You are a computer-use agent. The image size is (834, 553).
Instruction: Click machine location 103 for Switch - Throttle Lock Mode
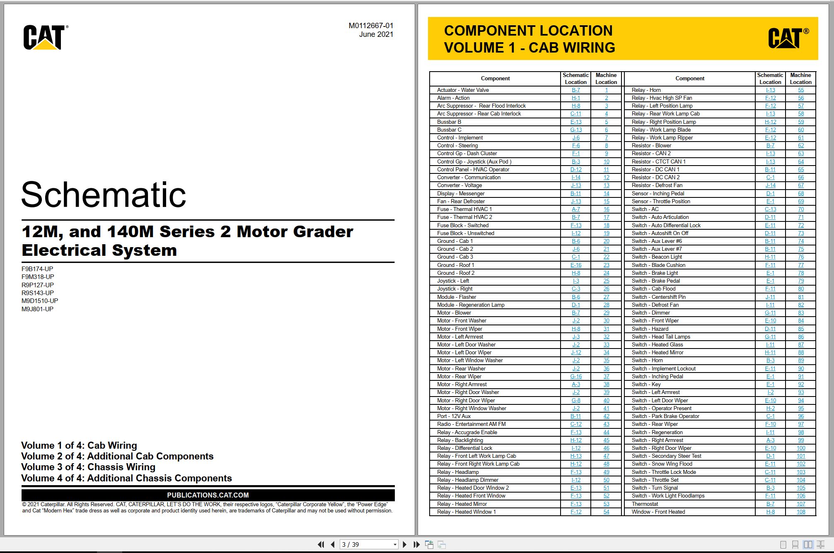(x=801, y=472)
